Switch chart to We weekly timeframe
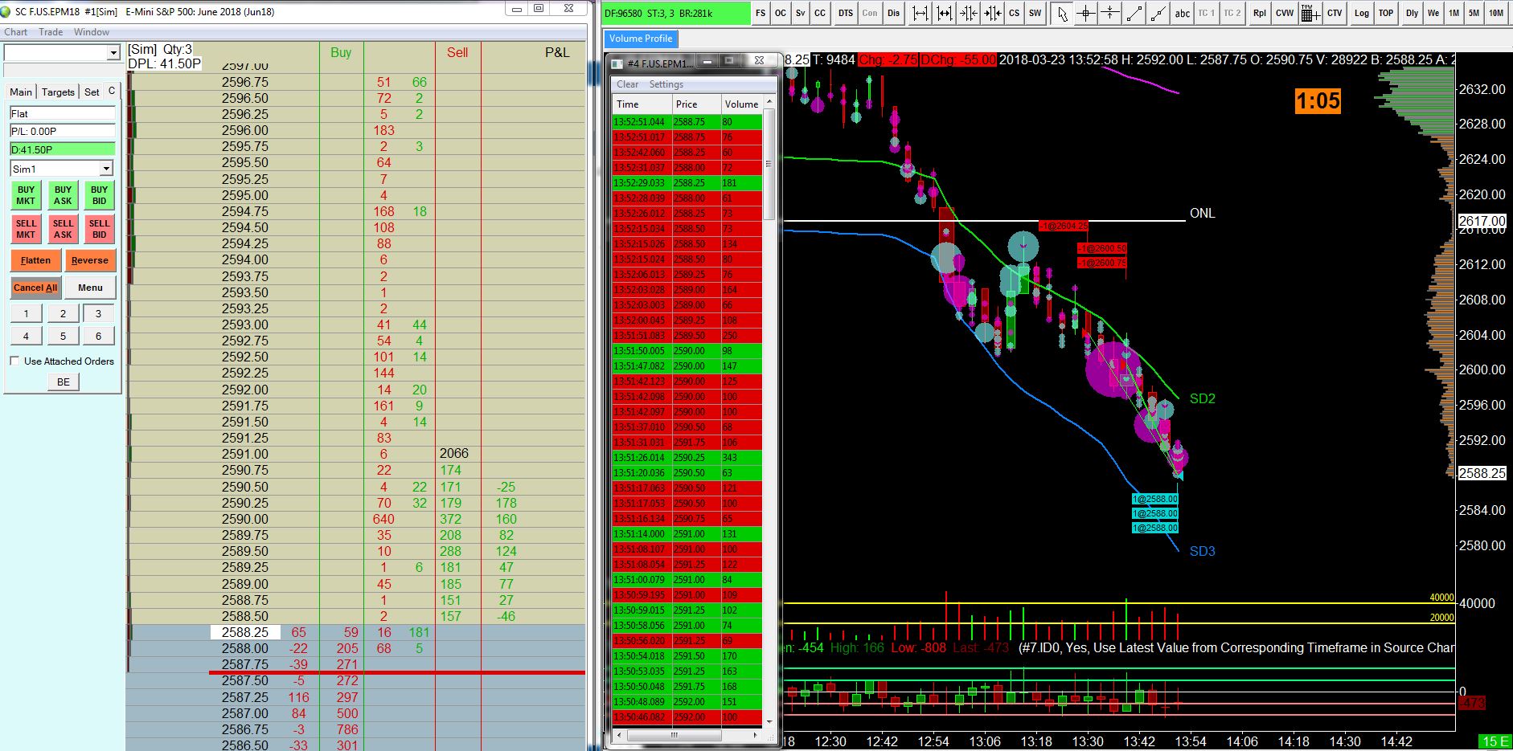1513x751 pixels. coord(1433,13)
